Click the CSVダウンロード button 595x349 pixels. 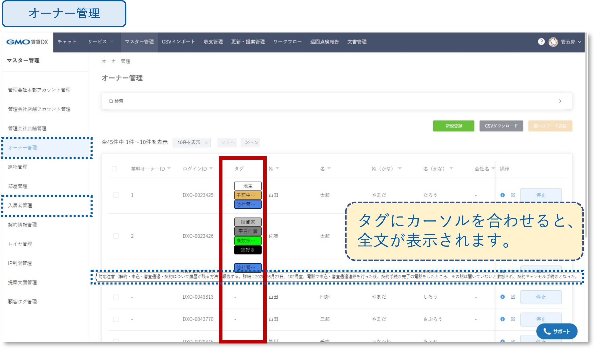coord(501,126)
